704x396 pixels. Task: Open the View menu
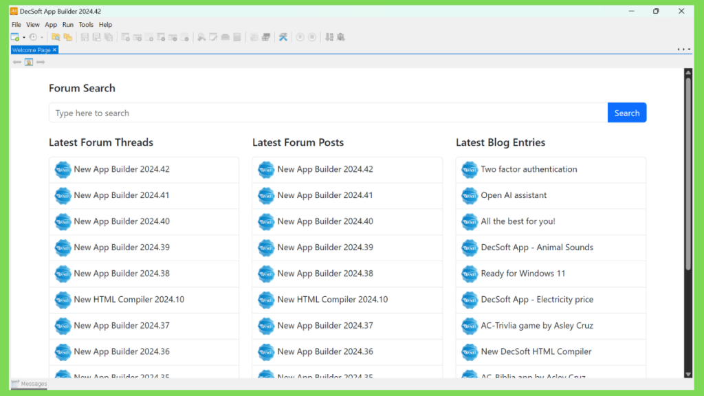pos(33,25)
